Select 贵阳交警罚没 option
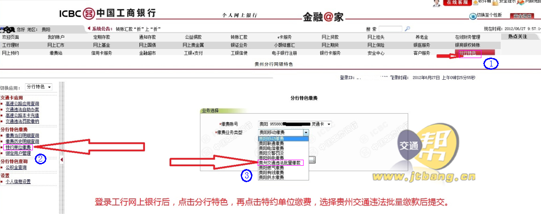Screen dimensions: 541x214 pos(283,153)
